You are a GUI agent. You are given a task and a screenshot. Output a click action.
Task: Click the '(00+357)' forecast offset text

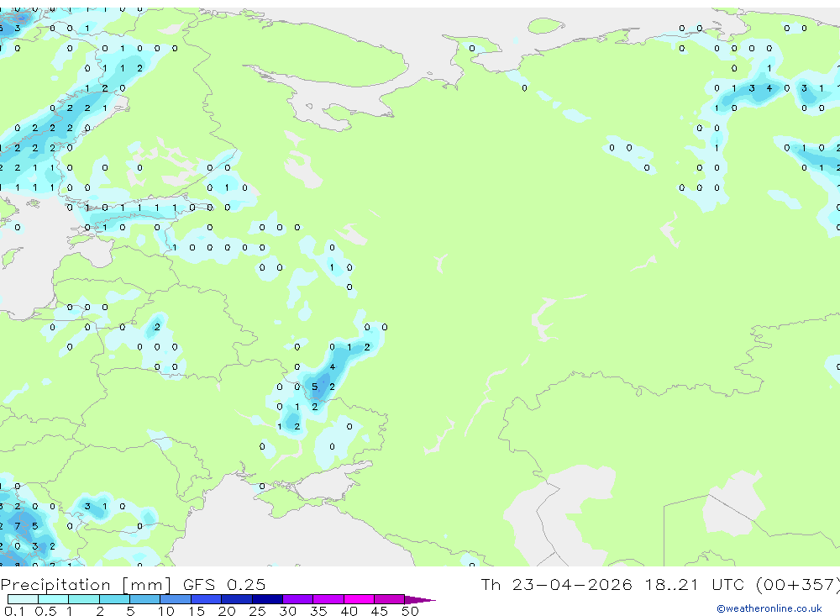pos(798,584)
